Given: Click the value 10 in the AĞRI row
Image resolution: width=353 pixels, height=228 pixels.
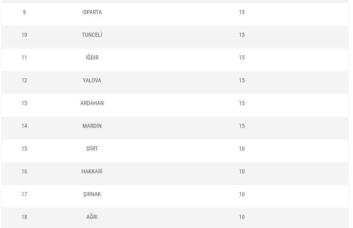Looking at the screenshot, I should pyautogui.click(x=242, y=217).
